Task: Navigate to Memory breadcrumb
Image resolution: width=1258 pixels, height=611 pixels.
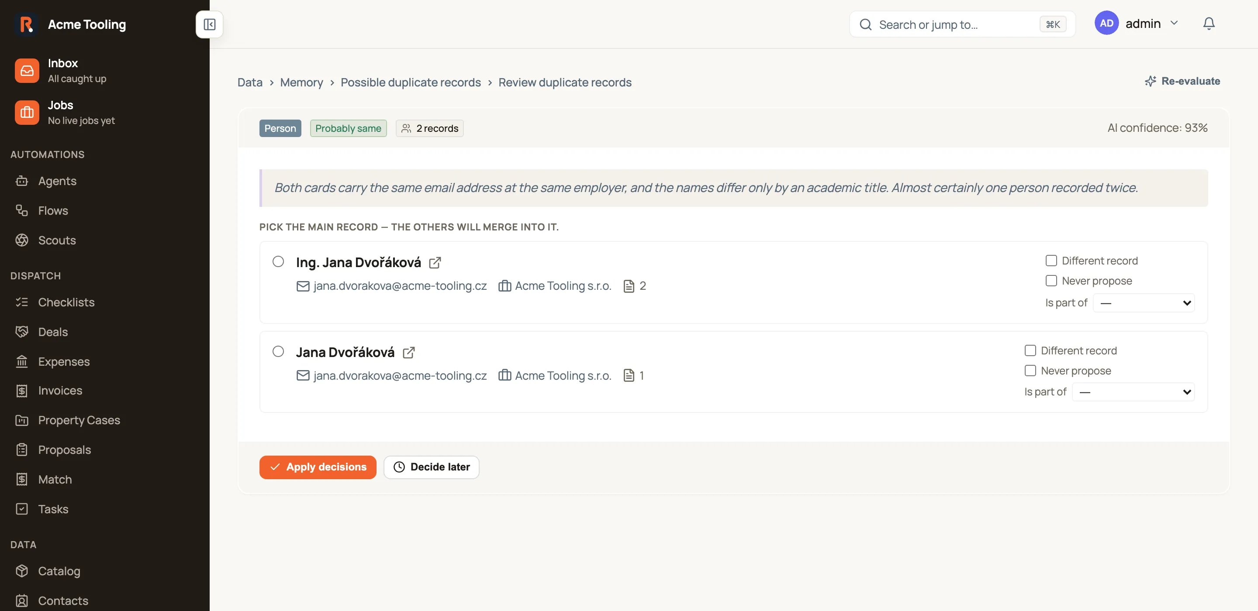Action: (x=301, y=82)
